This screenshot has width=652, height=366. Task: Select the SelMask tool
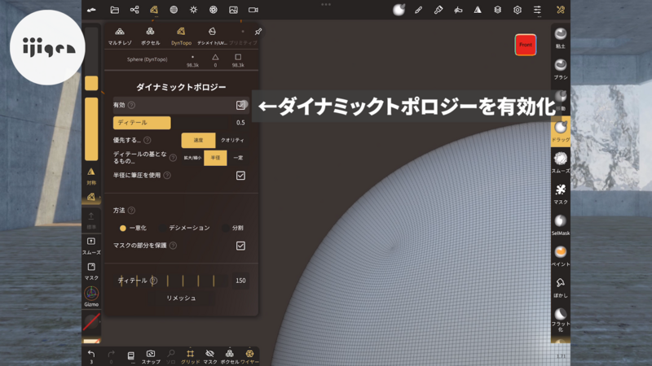point(561,224)
